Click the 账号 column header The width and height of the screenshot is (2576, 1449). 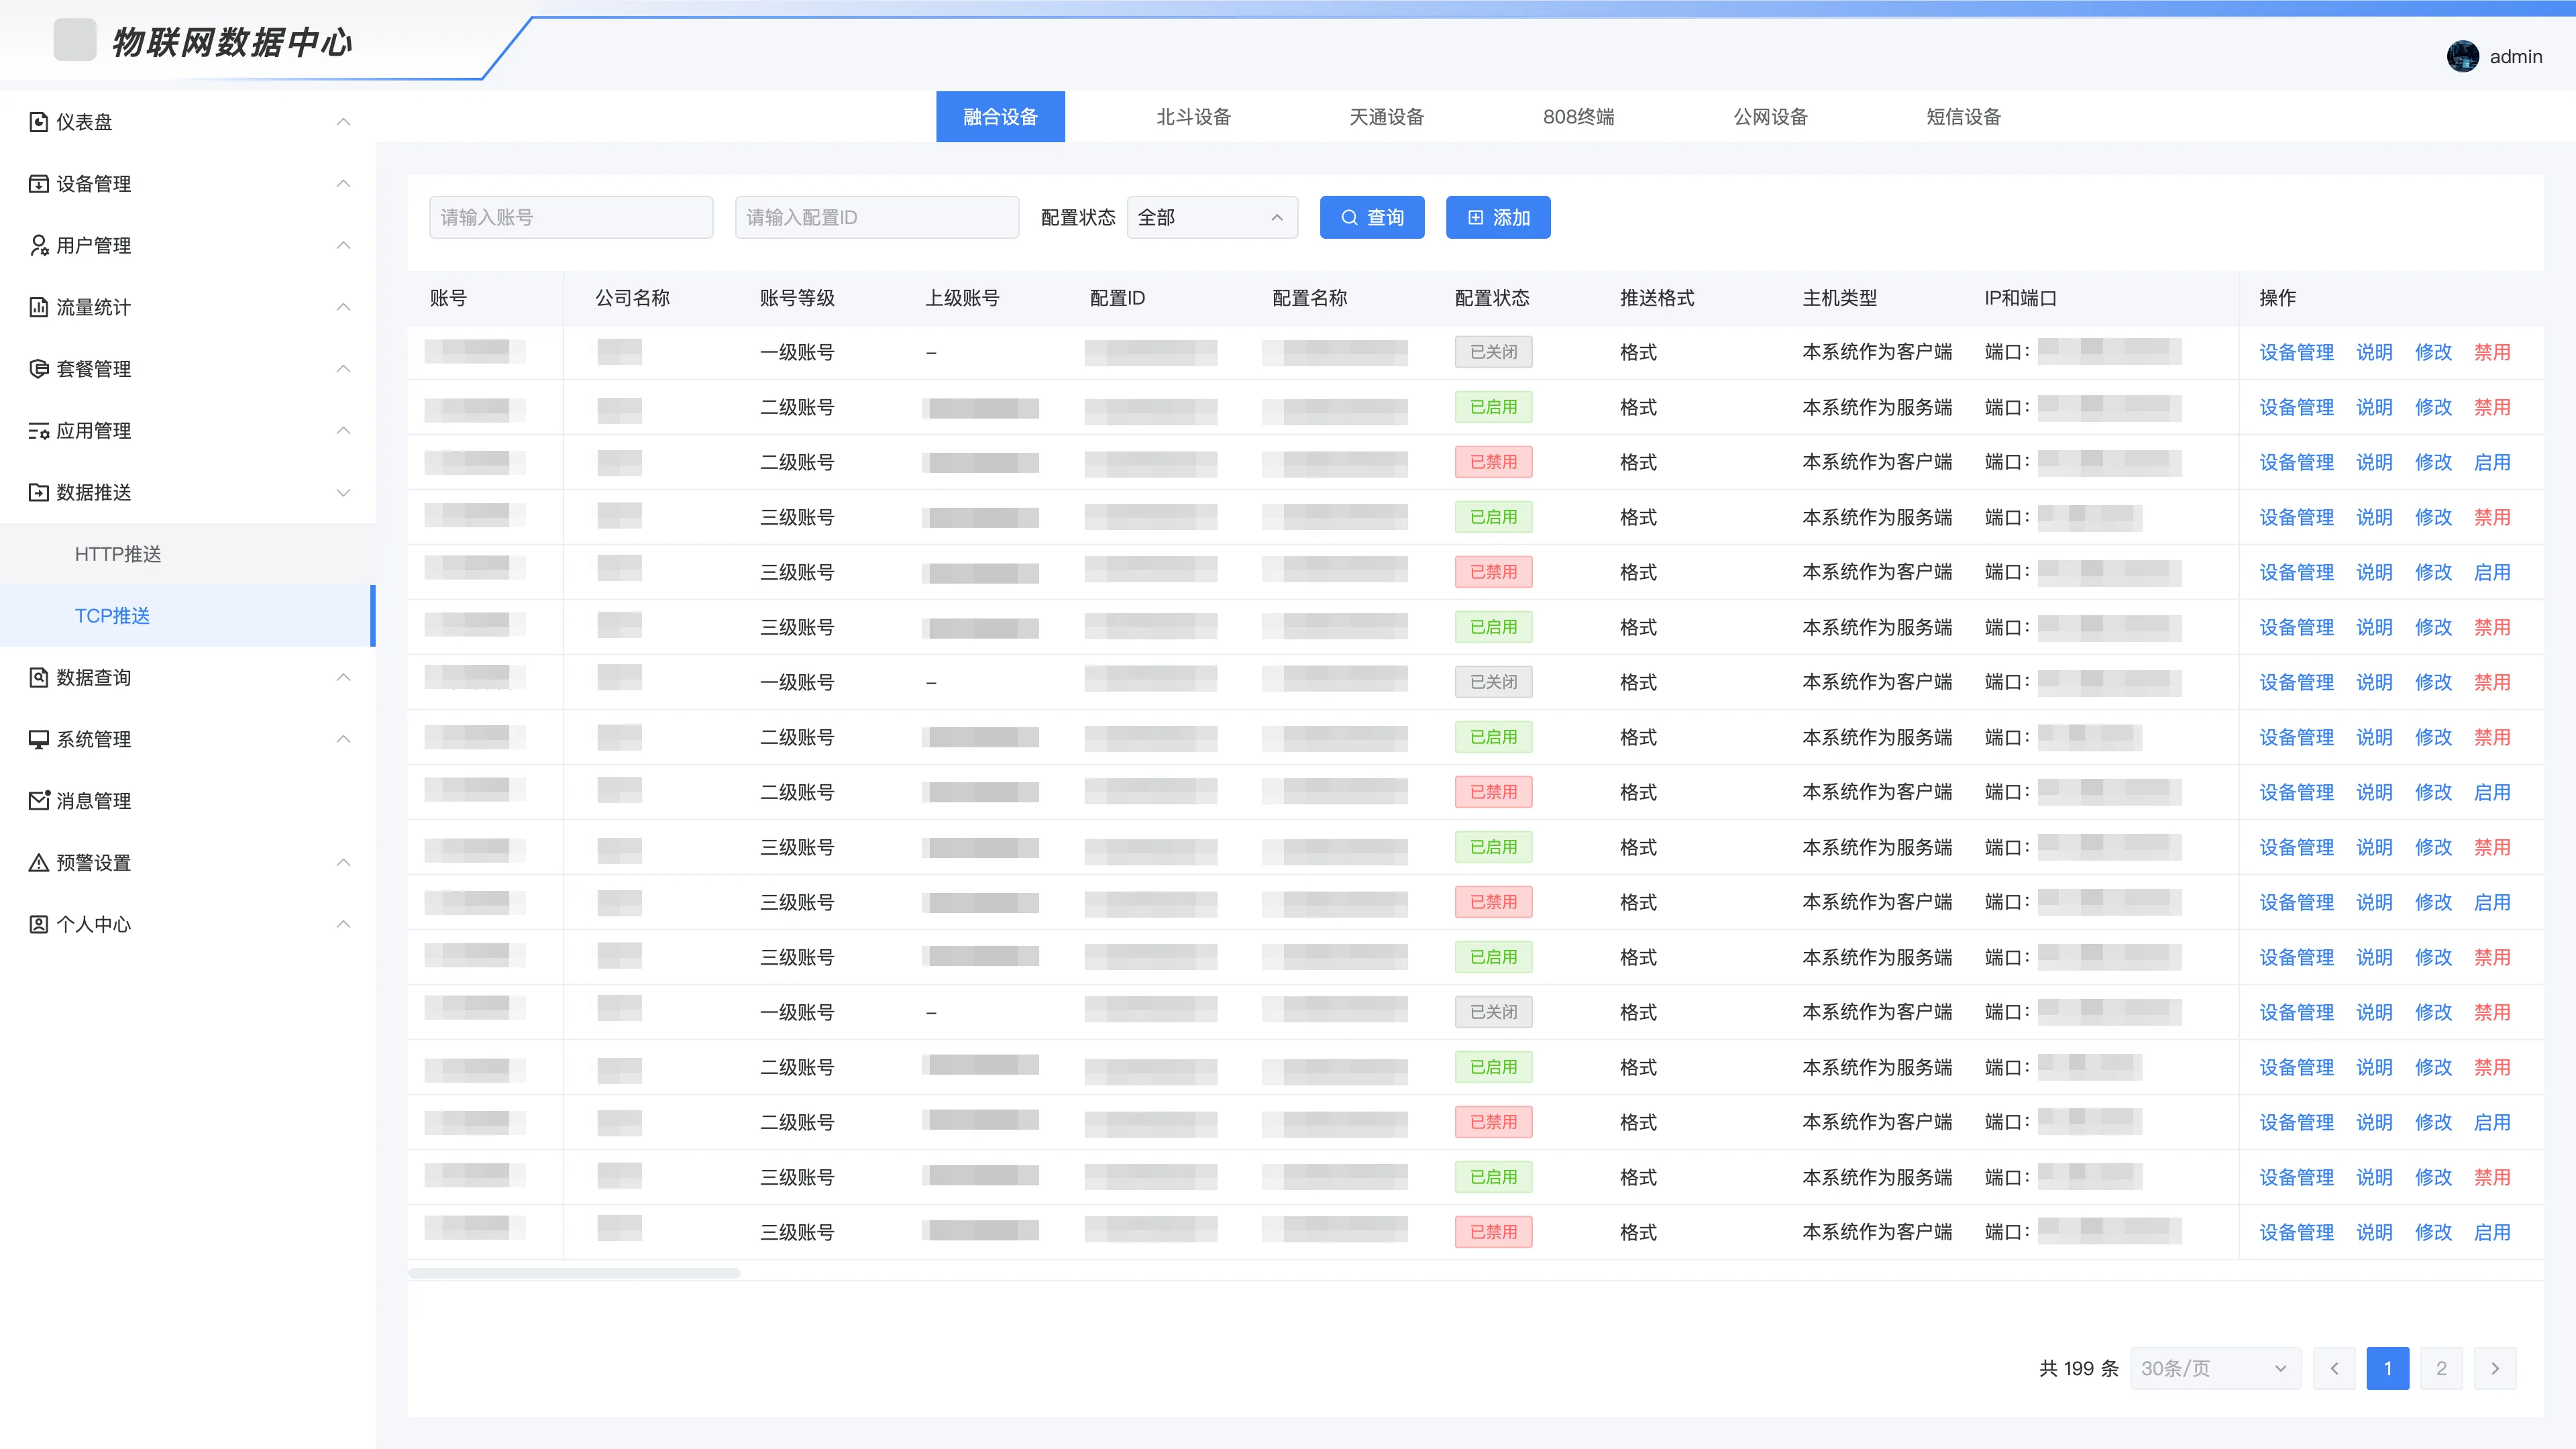(448, 298)
